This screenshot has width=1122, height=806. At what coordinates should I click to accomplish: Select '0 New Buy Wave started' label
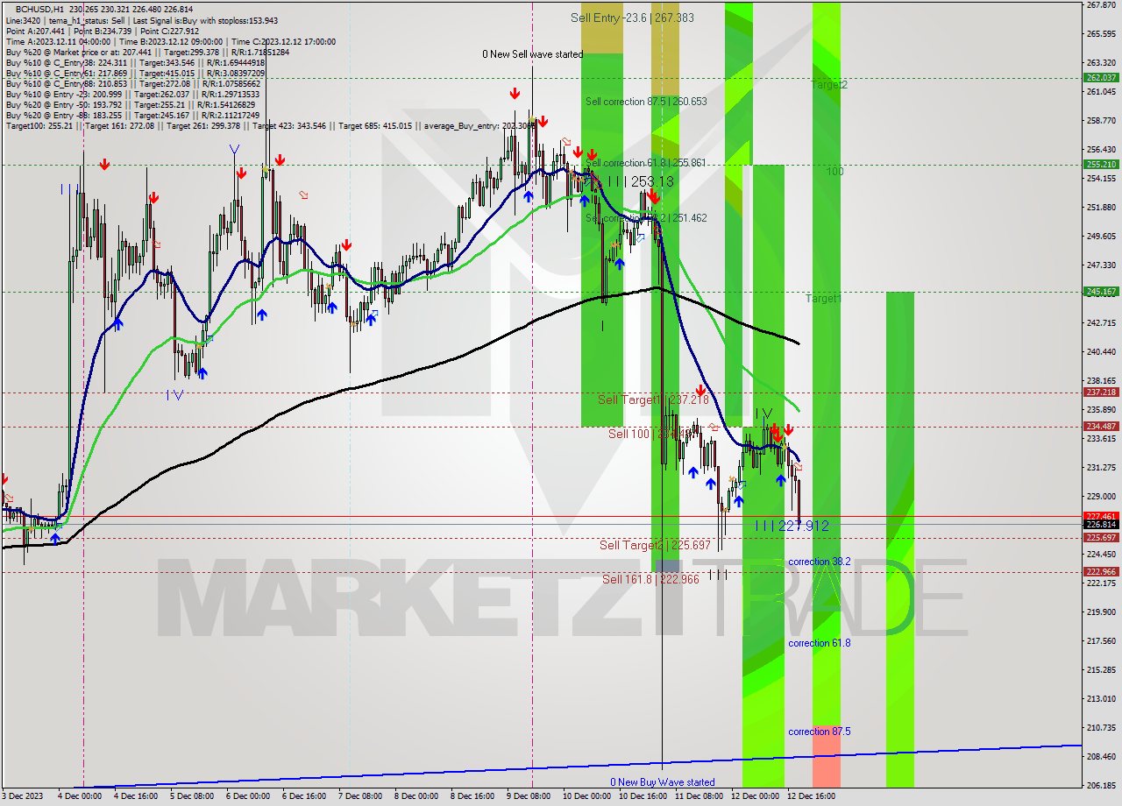[663, 782]
